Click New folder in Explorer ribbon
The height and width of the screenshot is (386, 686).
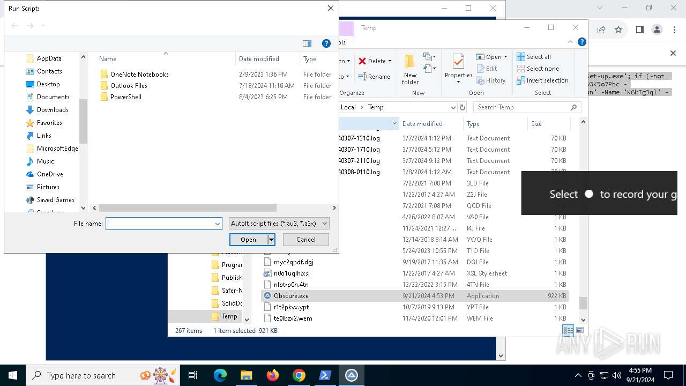(410, 69)
